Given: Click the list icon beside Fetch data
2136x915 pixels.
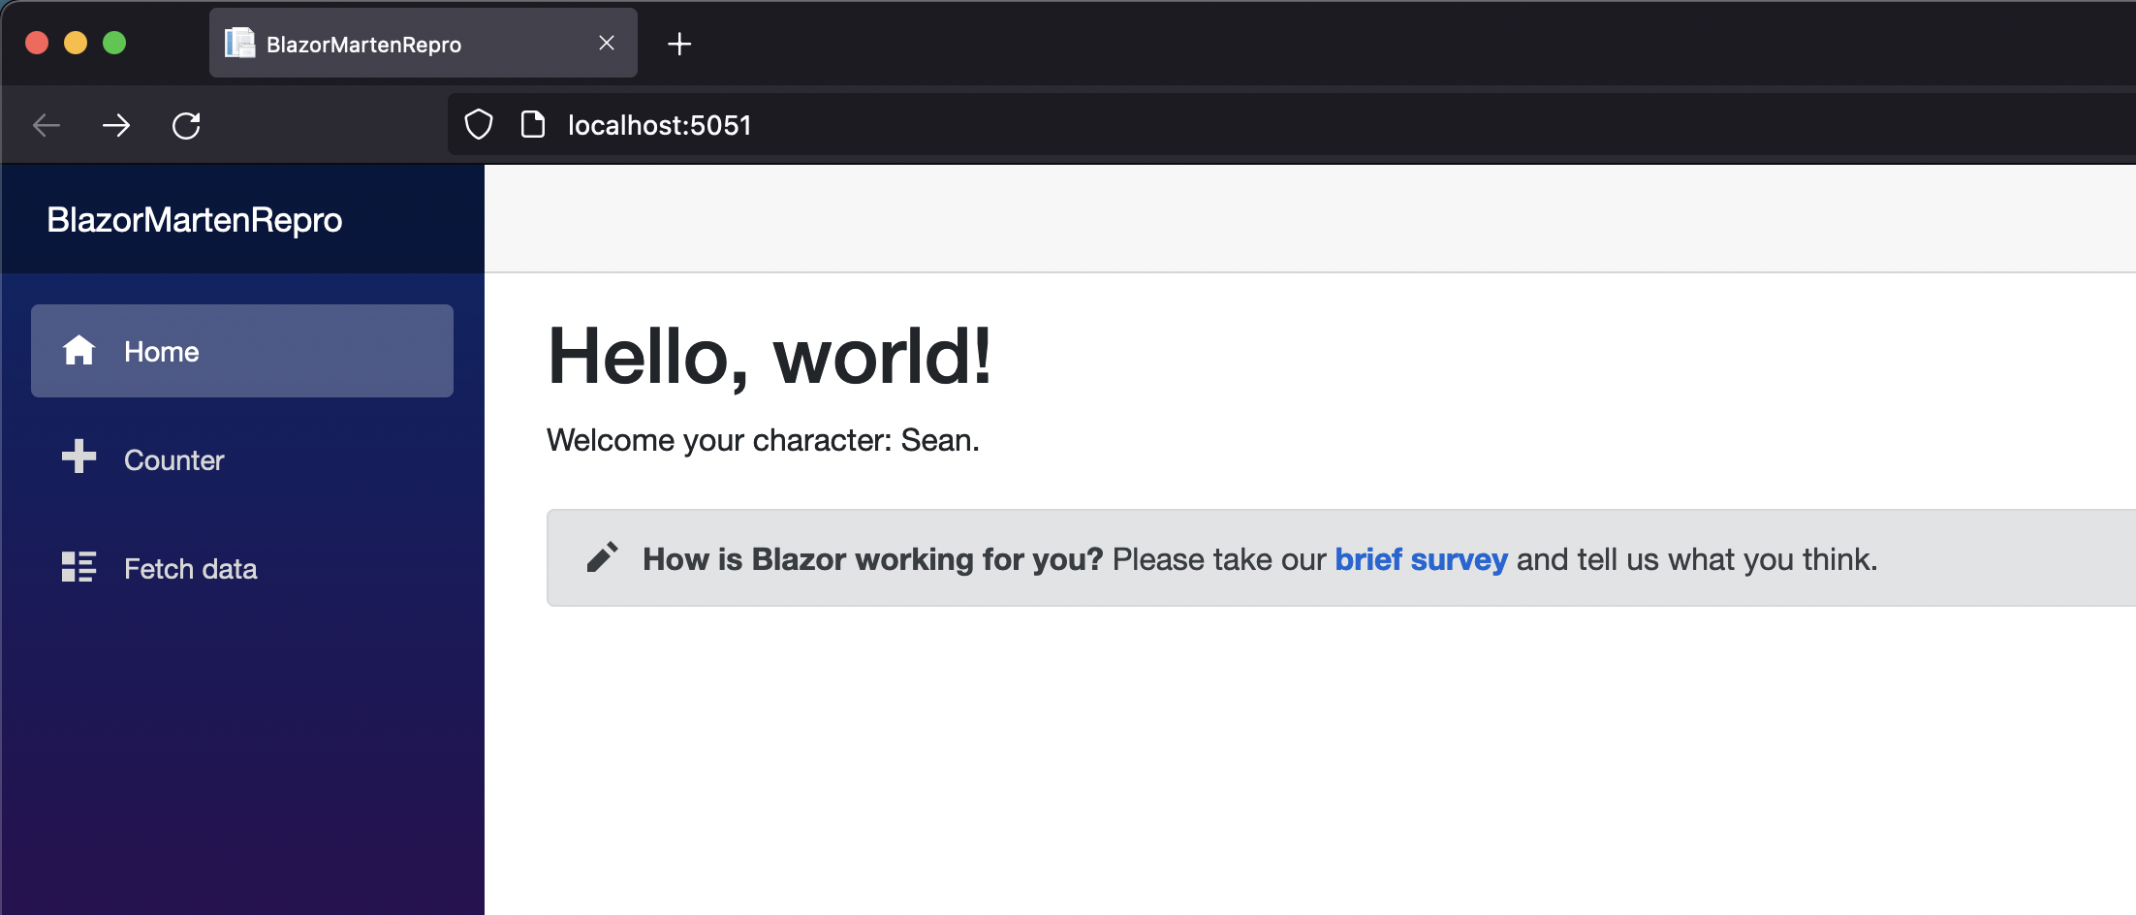Looking at the screenshot, I should (79, 567).
